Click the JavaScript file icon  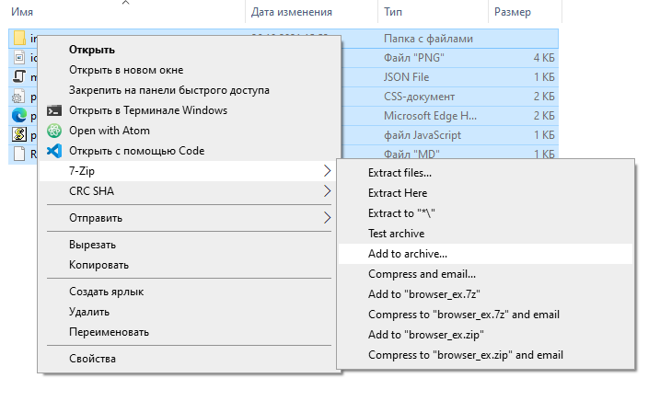pos(18,135)
